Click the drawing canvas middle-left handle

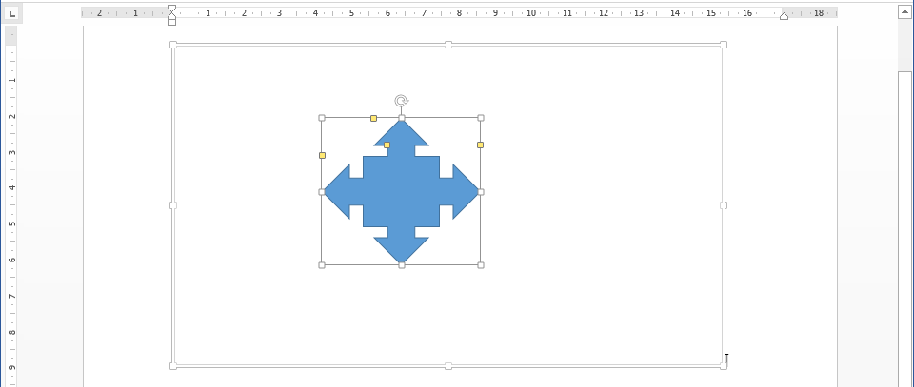tap(173, 205)
